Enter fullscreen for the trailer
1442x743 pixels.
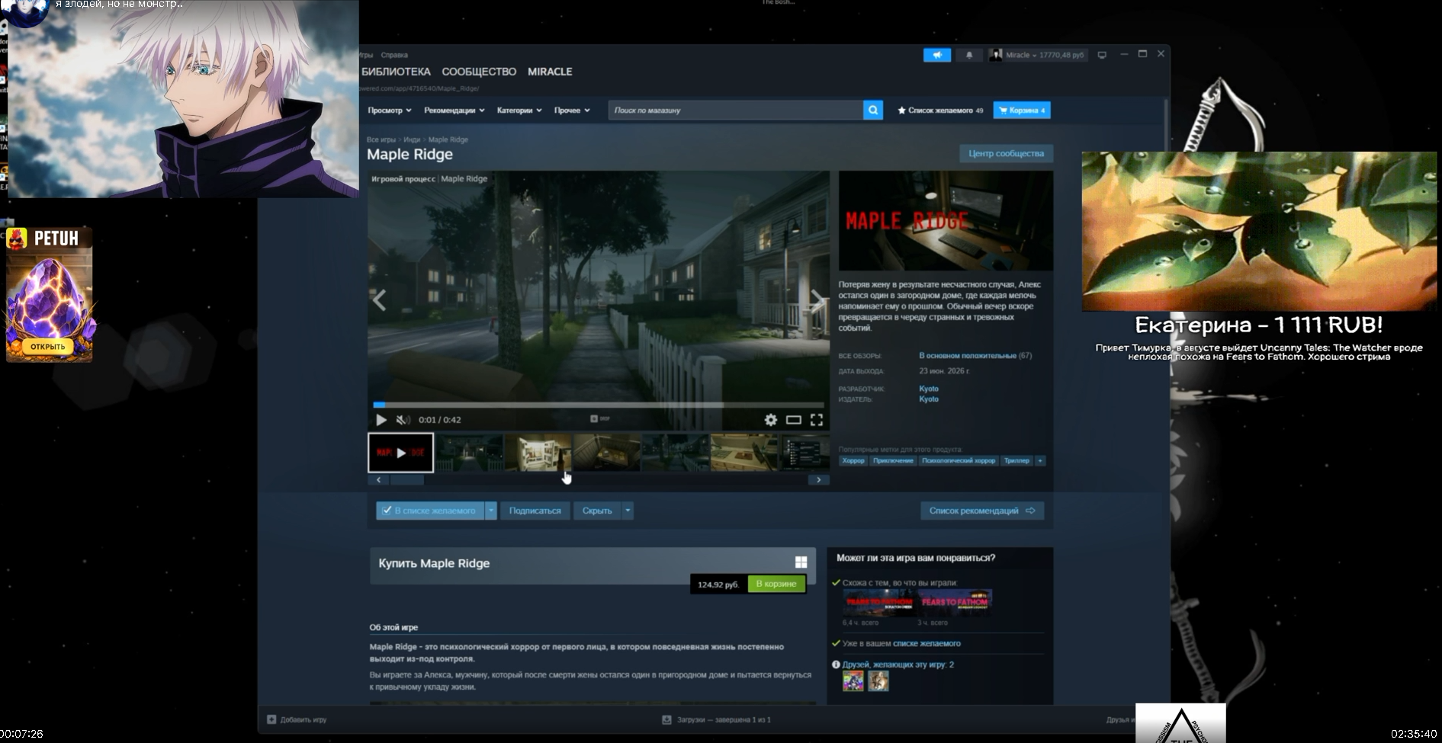tap(817, 420)
